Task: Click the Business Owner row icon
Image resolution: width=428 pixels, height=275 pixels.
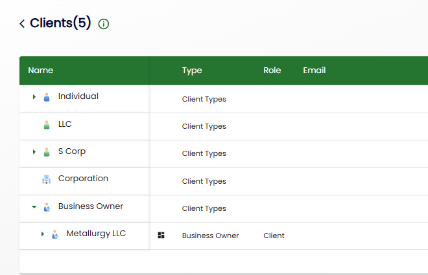Action: 46,207
